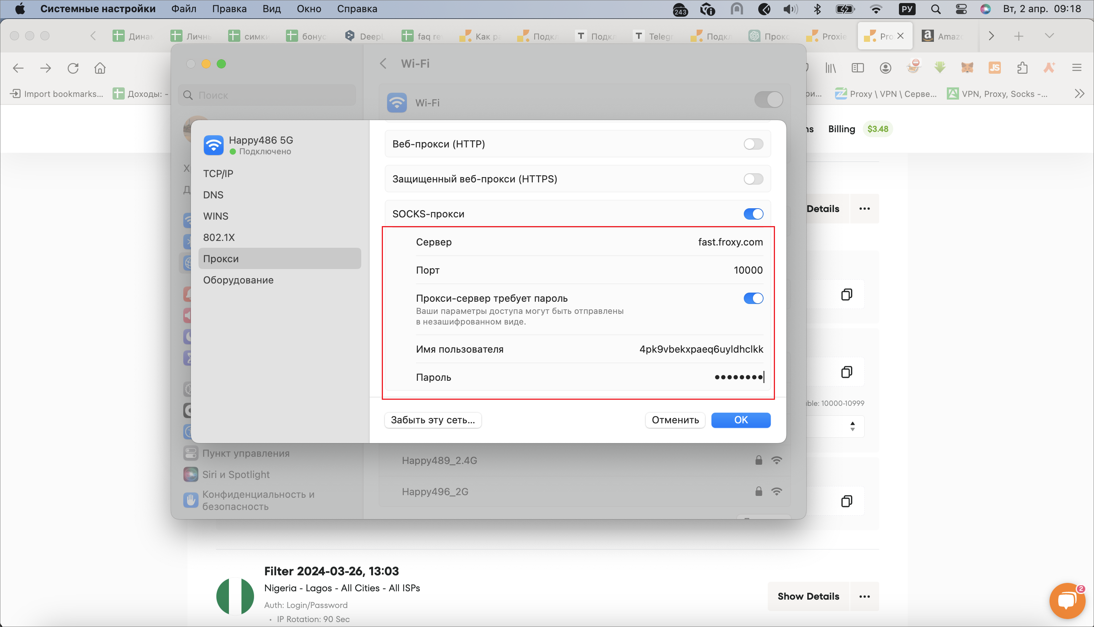Toggle main Wi-Fi switch in background pane
The width and height of the screenshot is (1094, 627).
(768, 100)
